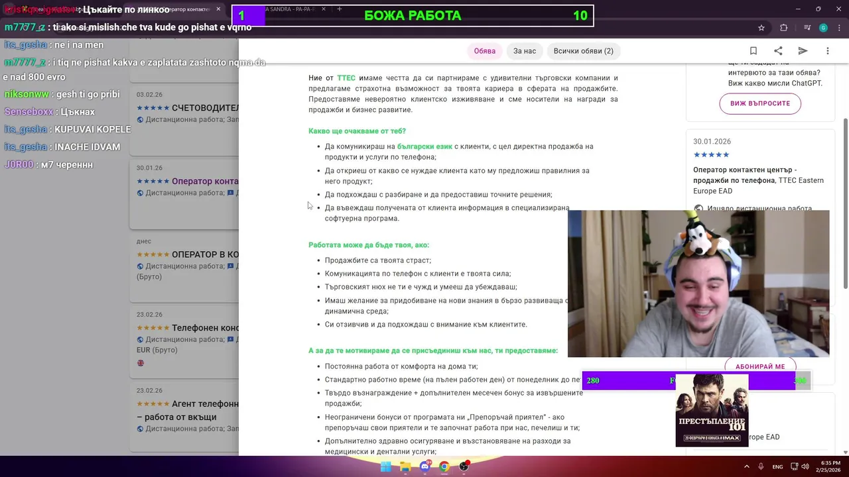Screen dimensions: 849x477
Task: Open the network tray icon
Action: (794, 466)
